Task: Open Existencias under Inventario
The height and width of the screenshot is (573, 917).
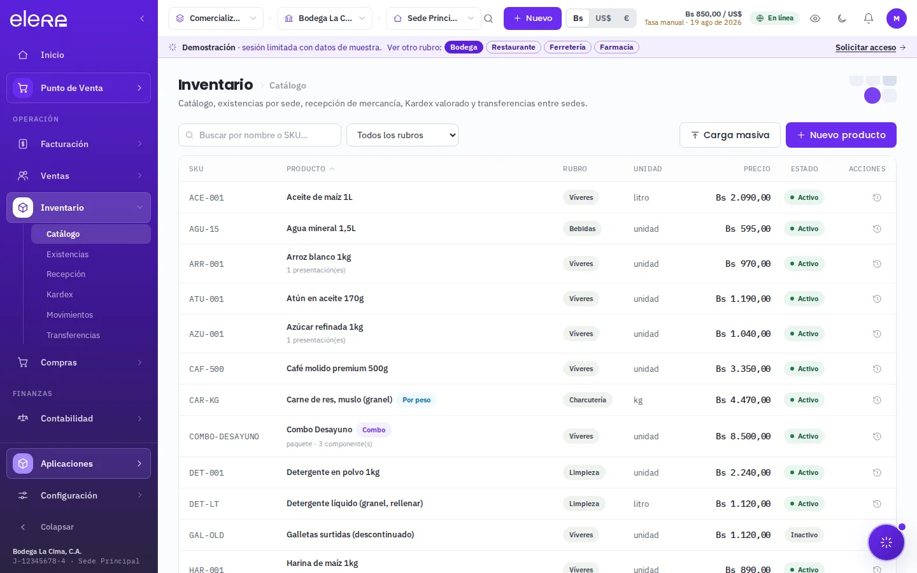Action: (x=91, y=254)
